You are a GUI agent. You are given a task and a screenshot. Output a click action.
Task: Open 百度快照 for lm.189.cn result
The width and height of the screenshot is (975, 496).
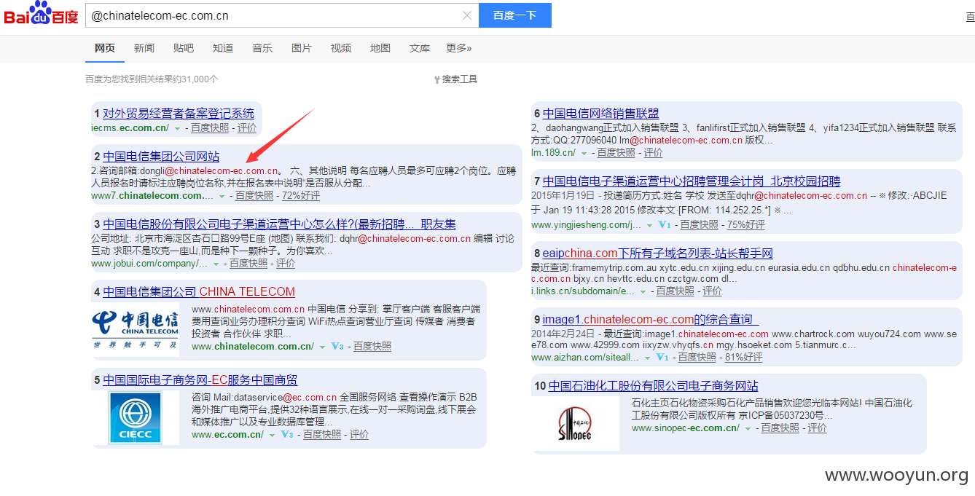616,153
